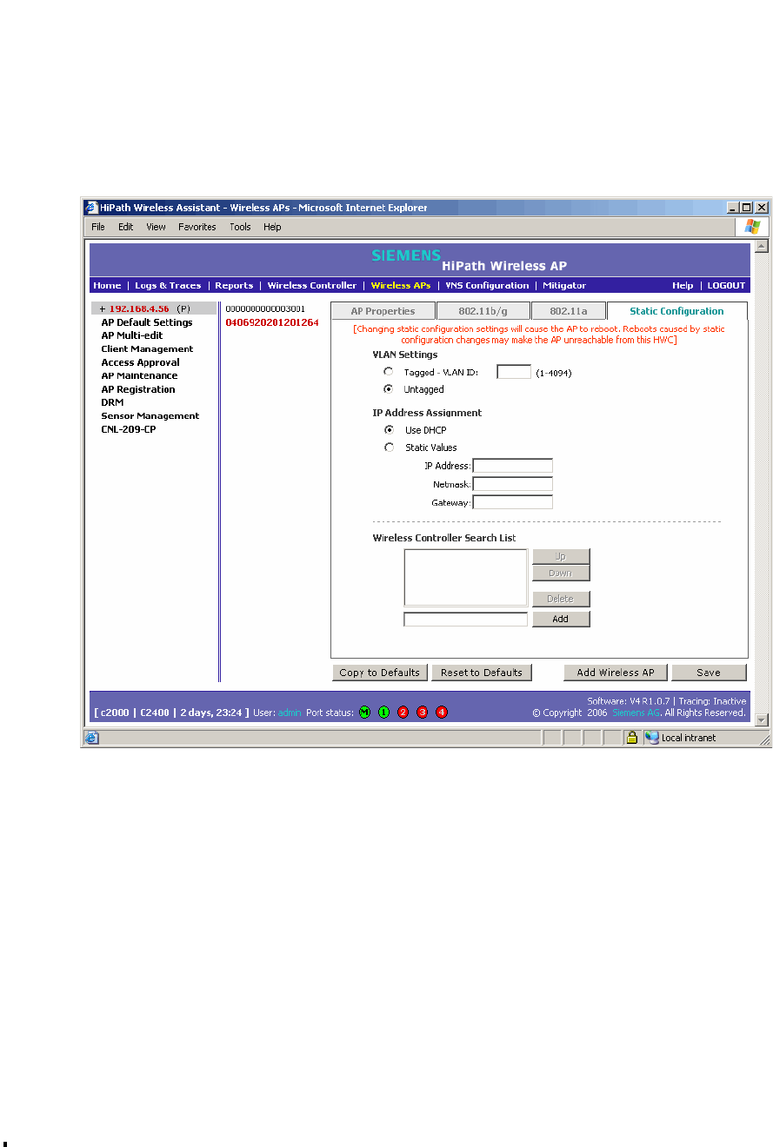This screenshot has height=1147, width=773.
Task: Click the Netmask input field
Action: click(512, 484)
